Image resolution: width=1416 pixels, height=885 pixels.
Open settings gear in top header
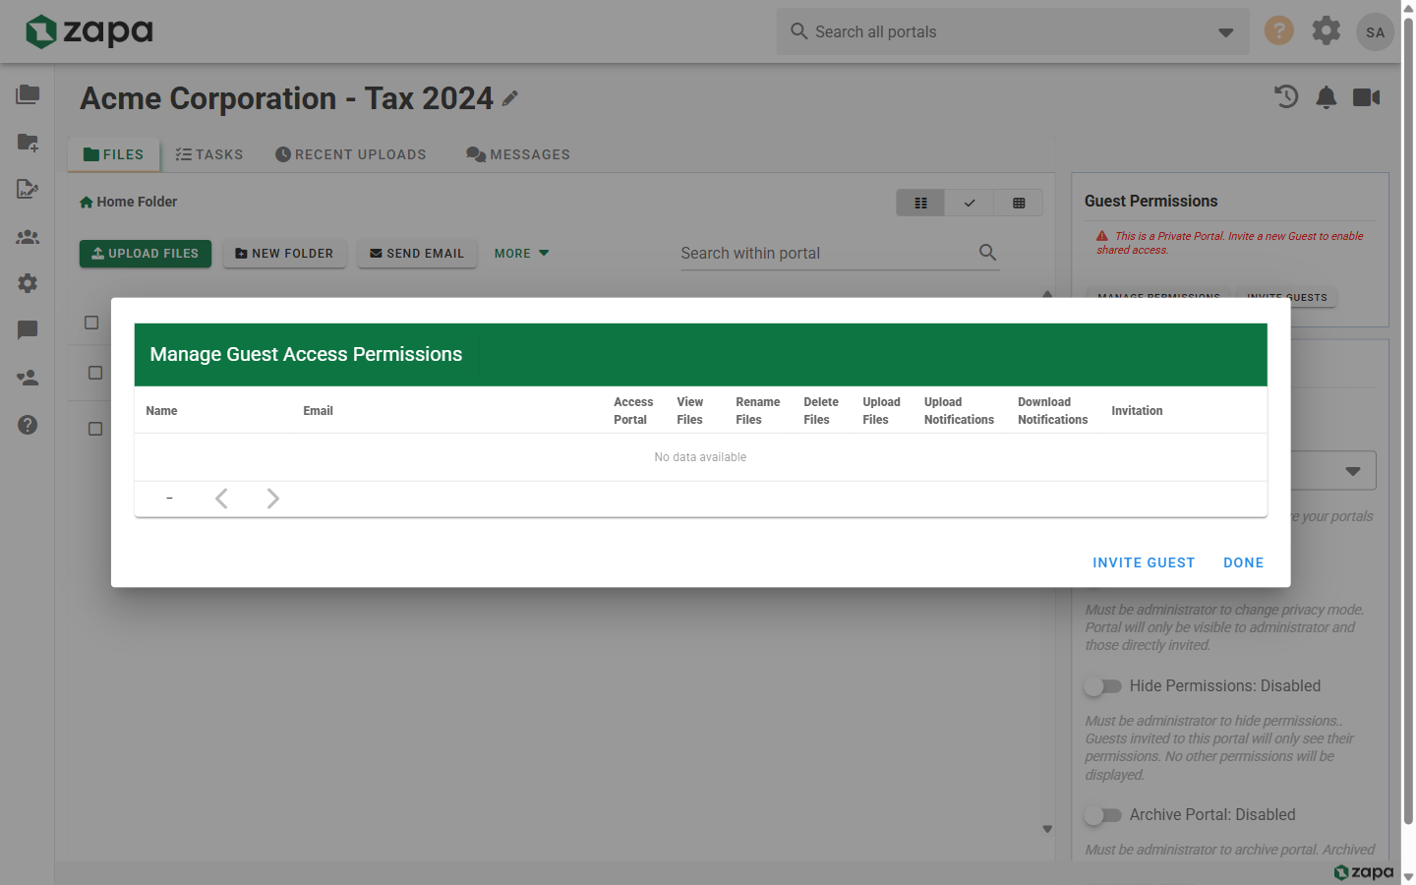pyautogui.click(x=1326, y=30)
